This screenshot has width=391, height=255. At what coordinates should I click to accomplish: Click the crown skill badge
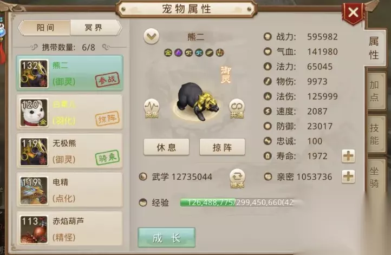[x=220, y=53]
